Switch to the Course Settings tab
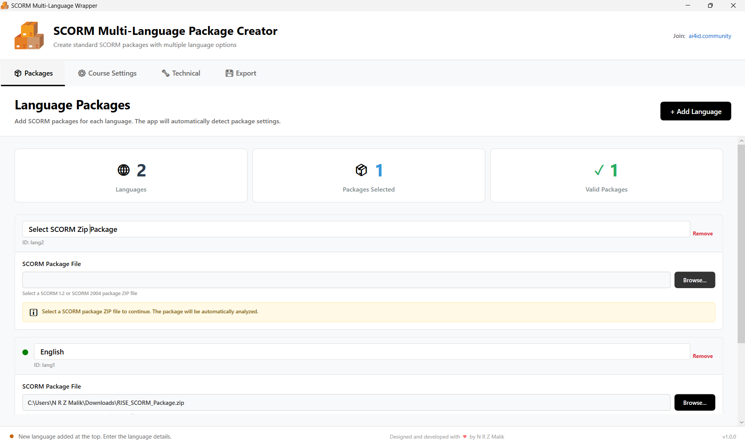Viewport: 745px width, 444px height. click(107, 73)
